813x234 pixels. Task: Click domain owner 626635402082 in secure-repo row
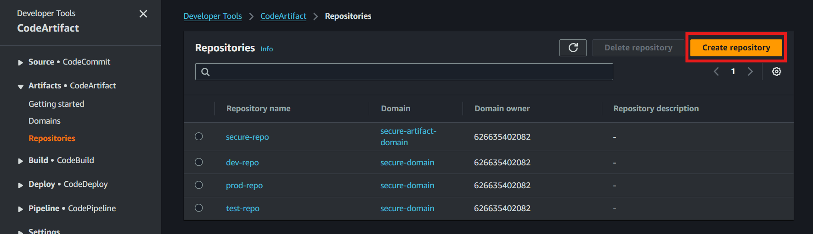(502, 137)
